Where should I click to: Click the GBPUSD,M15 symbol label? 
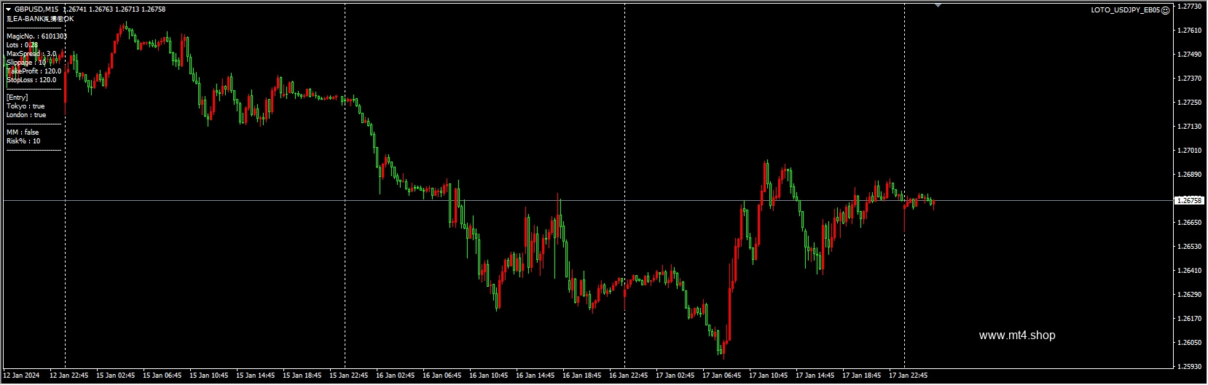coord(36,9)
